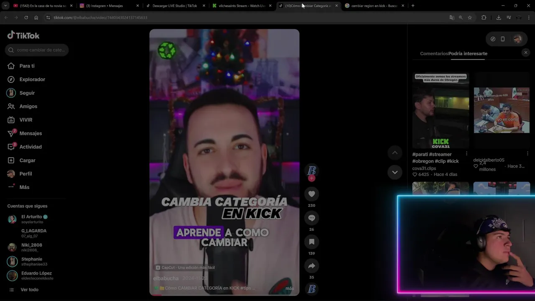Click the phone app icon in the top bar
This screenshot has width=535, height=301.
pyautogui.click(x=503, y=39)
